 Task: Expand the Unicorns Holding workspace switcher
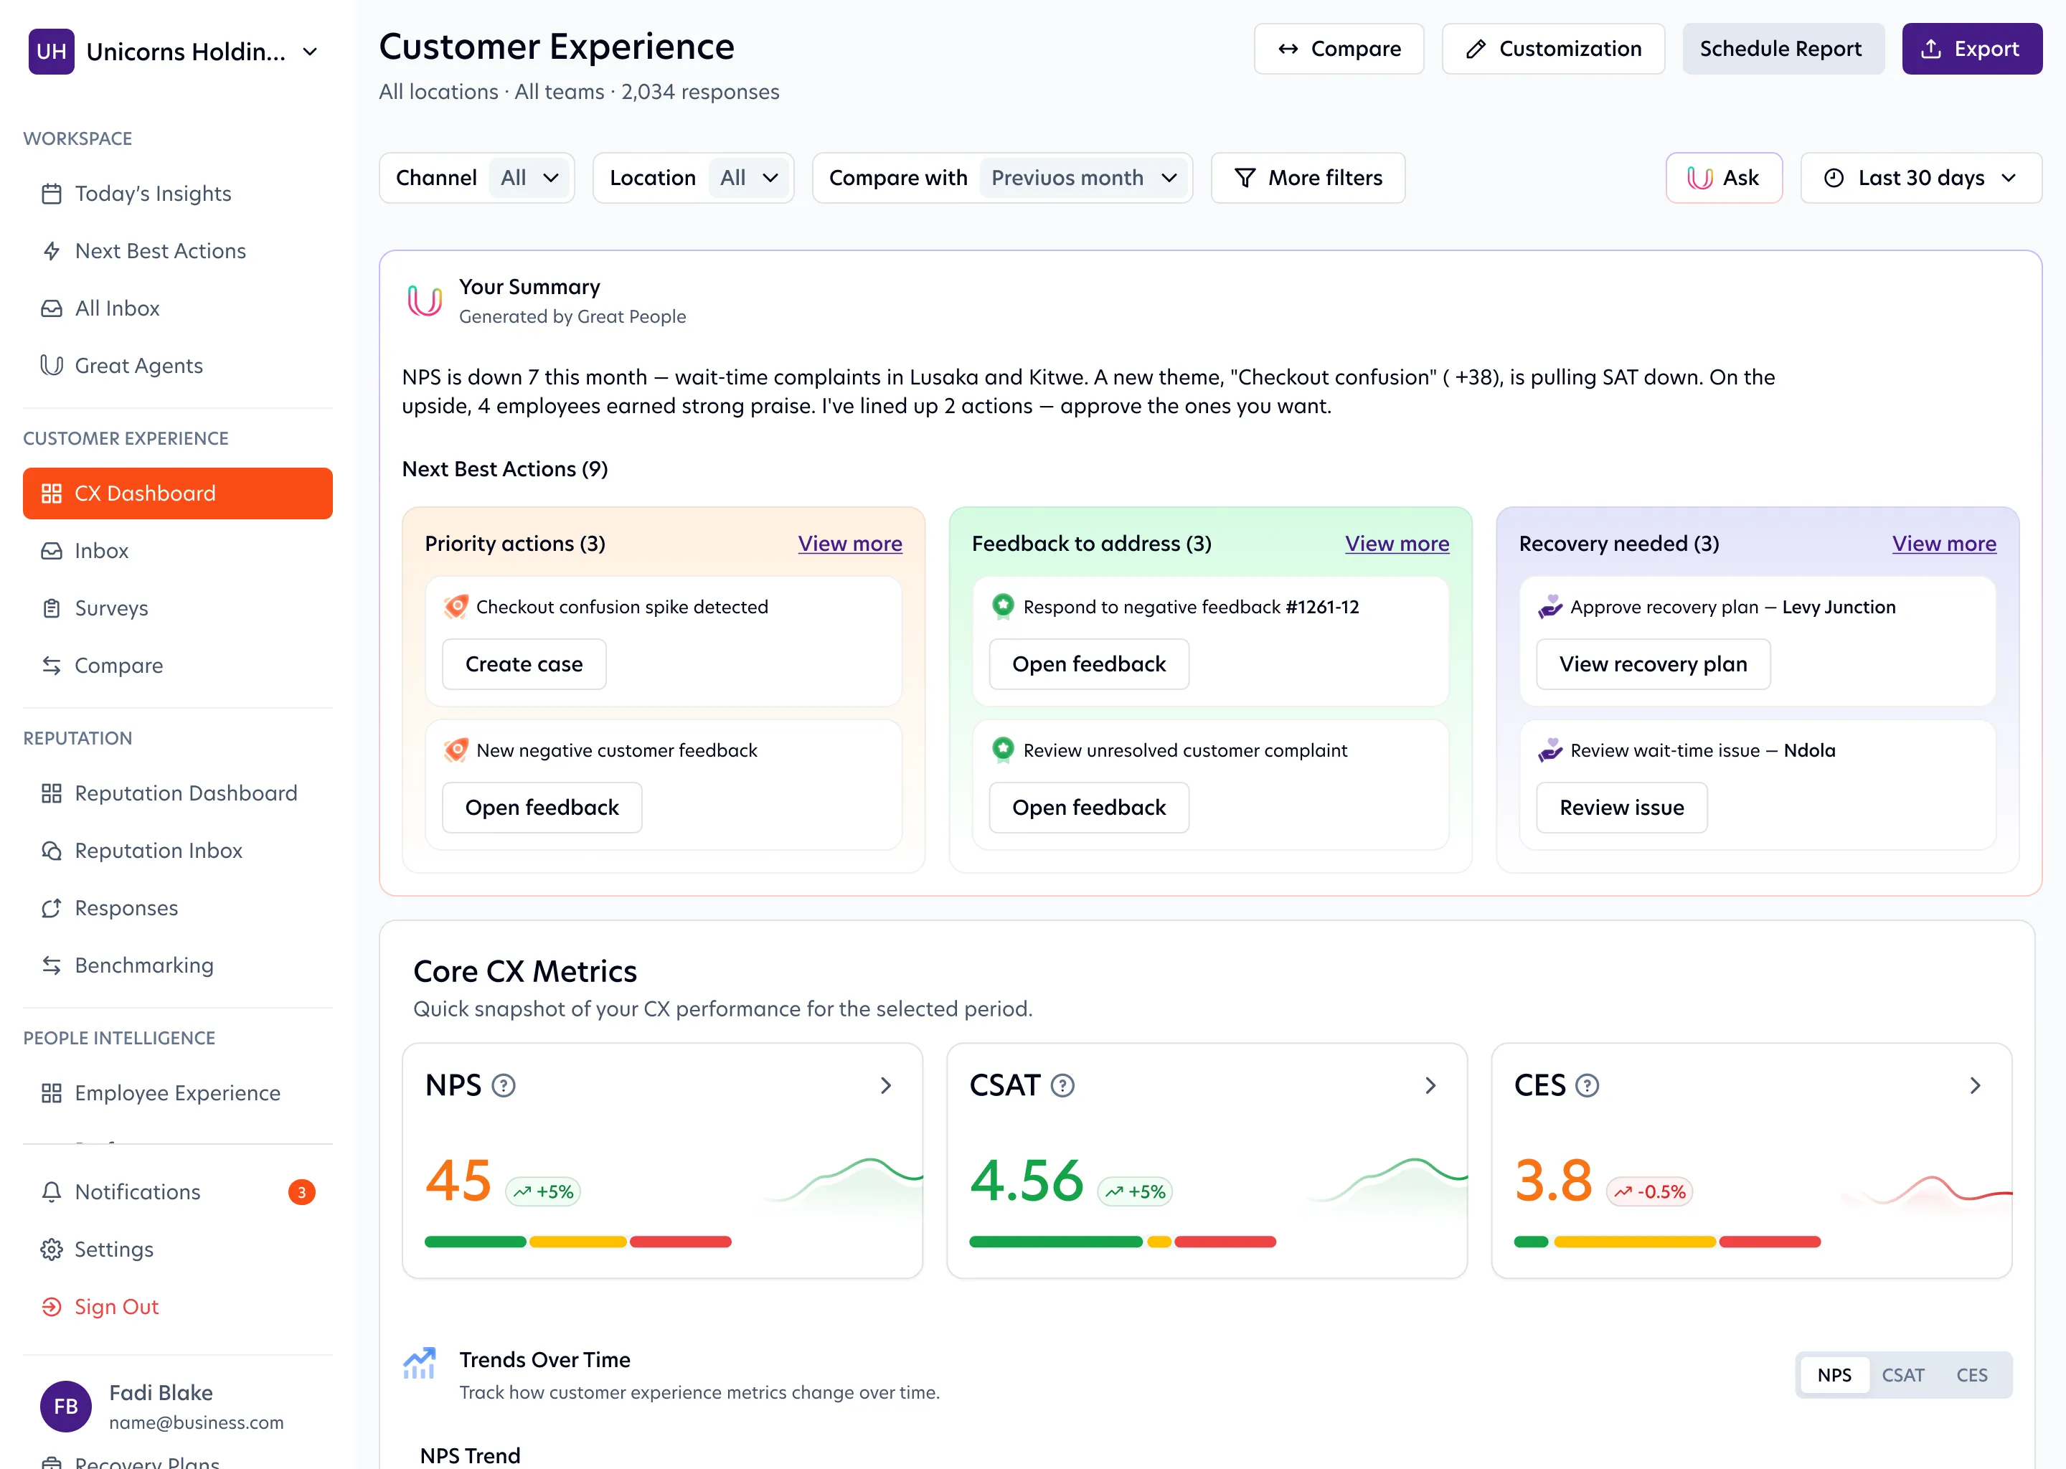[311, 52]
